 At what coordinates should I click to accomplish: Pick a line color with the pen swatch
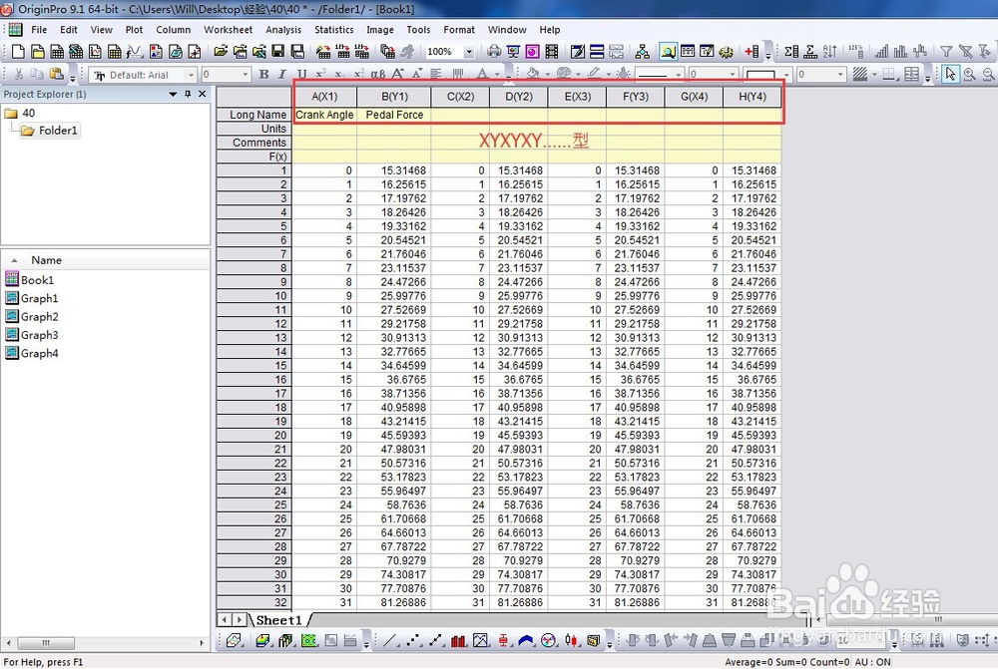tap(595, 75)
